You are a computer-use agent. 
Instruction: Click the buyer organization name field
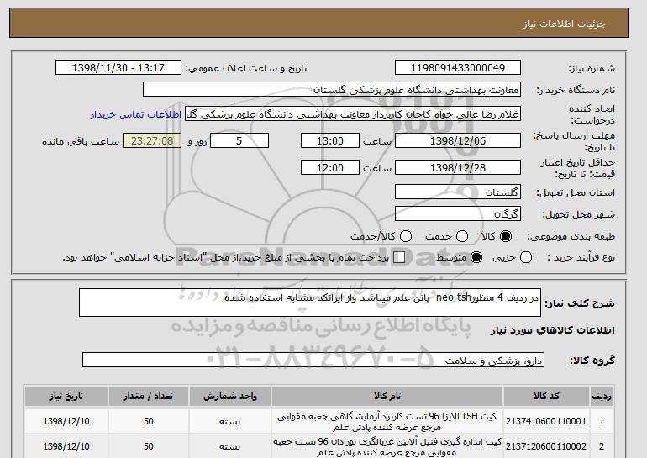pyautogui.click(x=332, y=90)
